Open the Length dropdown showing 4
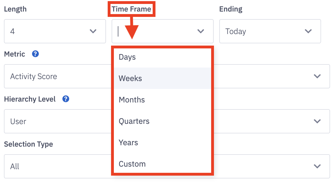 (55, 31)
